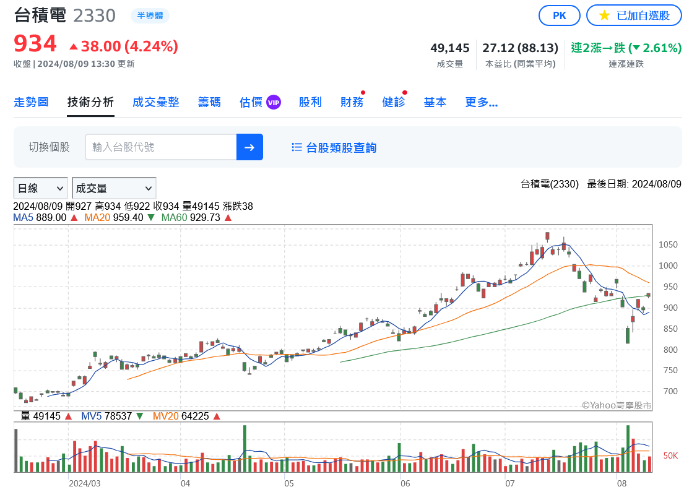The image size is (684, 492).
Task: Open the 財務 tab
Action: 352,103
